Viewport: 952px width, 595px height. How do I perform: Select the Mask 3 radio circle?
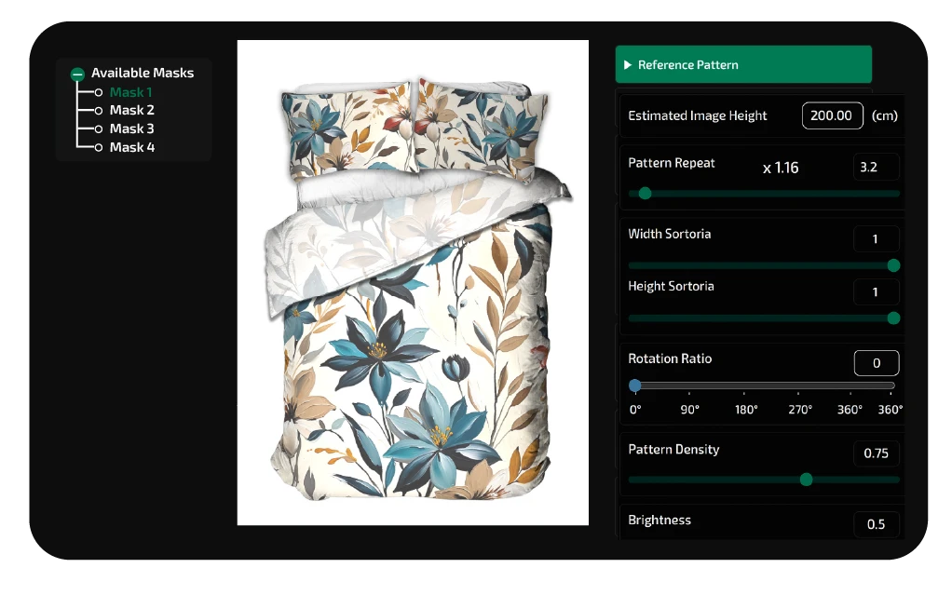click(98, 128)
